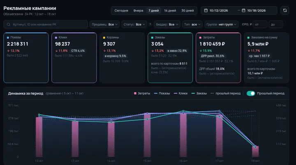Click the 5,9 млн ₽ value

(x=258, y=44)
